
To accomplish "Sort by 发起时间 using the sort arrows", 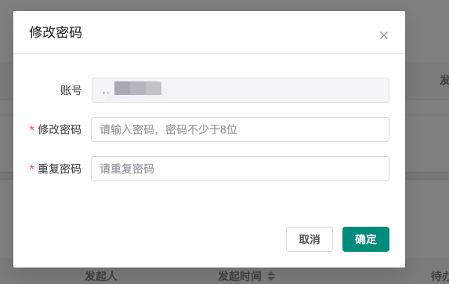I will click(271, 276).
